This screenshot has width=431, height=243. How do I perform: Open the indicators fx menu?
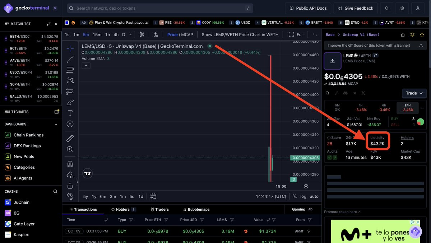click(x=156, y=34)
